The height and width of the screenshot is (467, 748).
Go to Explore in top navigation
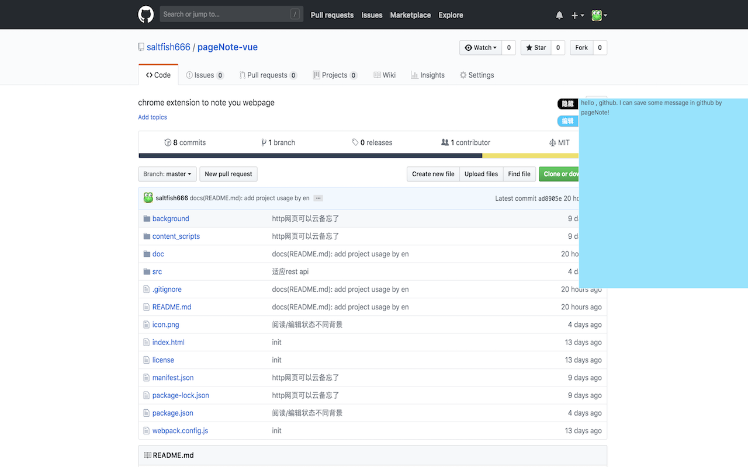[x=451, y=15]
